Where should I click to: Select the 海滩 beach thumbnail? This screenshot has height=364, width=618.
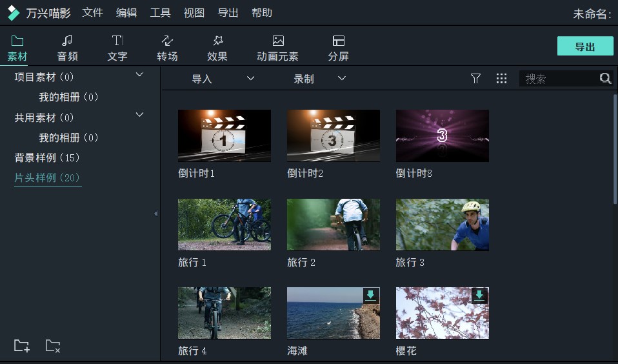(334, 313)
